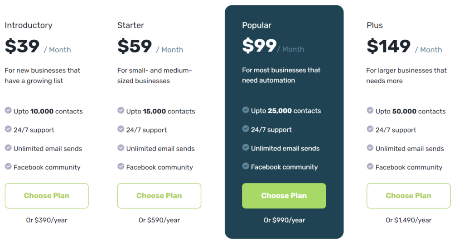
Task: Click the Or $390/year text
Action: pyautogui.click(x=47, y=220)
